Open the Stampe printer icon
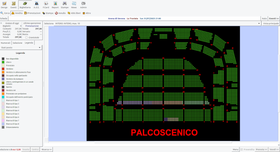 (x=65, y=5)
